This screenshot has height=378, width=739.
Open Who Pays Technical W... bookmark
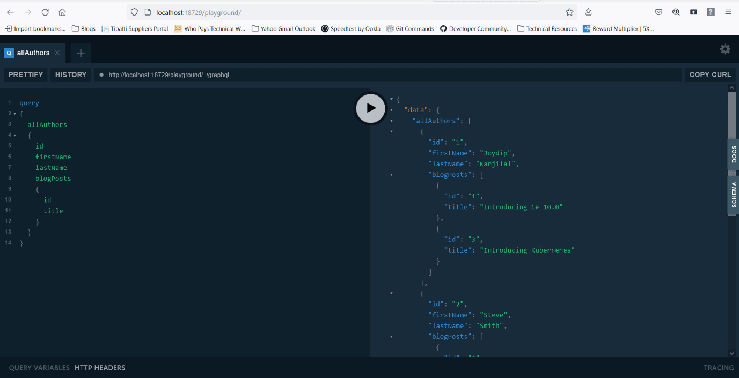tap(209, 29)
